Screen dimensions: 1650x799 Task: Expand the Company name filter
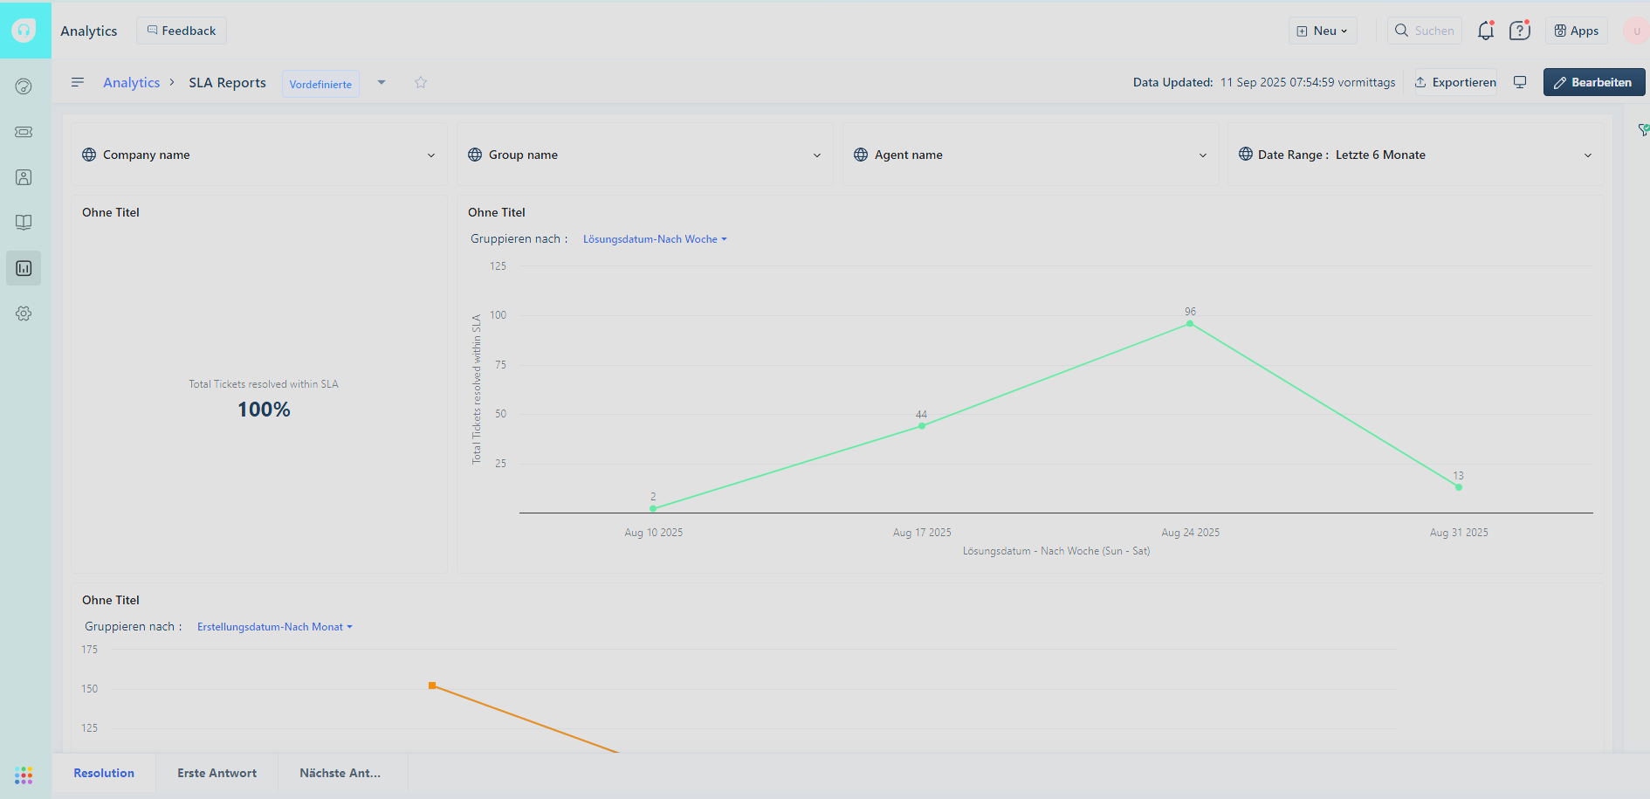[x=258, y=155]
